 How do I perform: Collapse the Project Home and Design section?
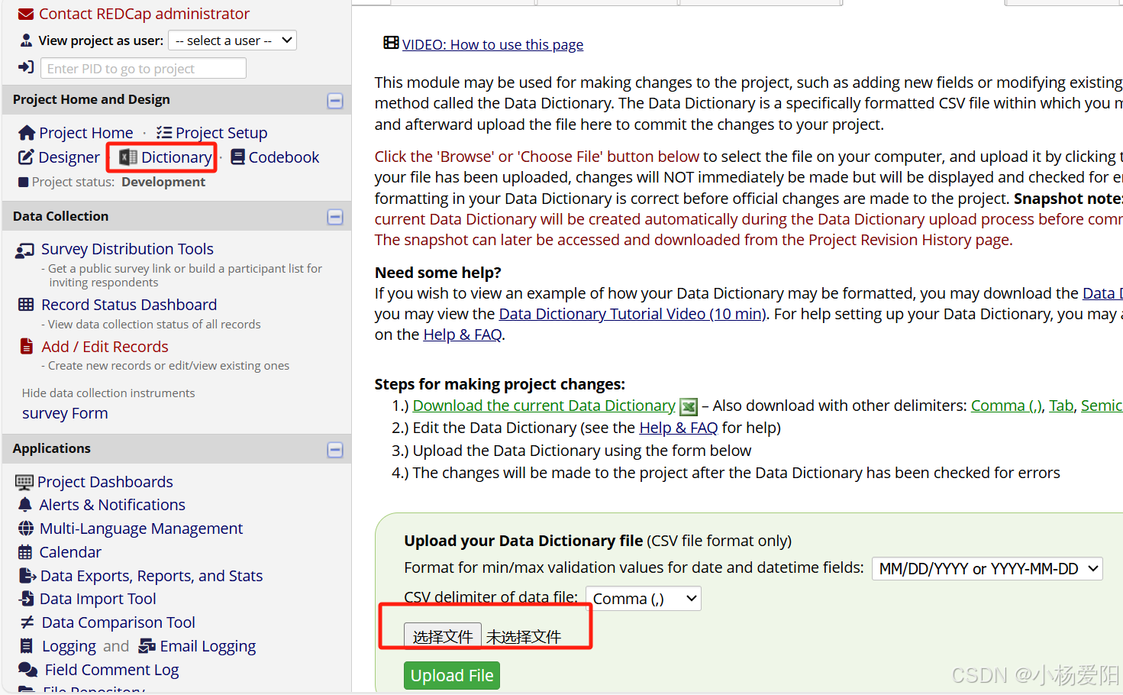click(335, 101)
